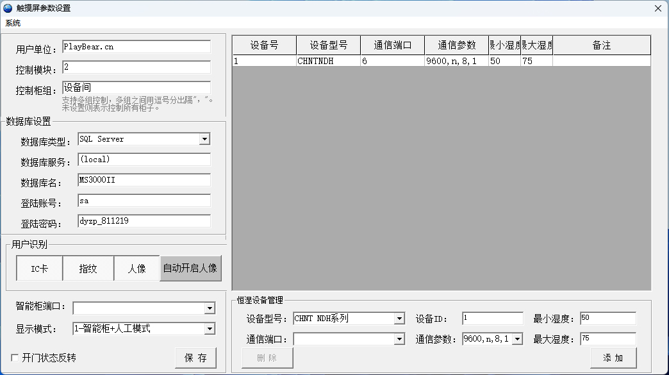Click the 最小湿度 input field
Screen dimensions: 669x375
[x=607, y=319]
